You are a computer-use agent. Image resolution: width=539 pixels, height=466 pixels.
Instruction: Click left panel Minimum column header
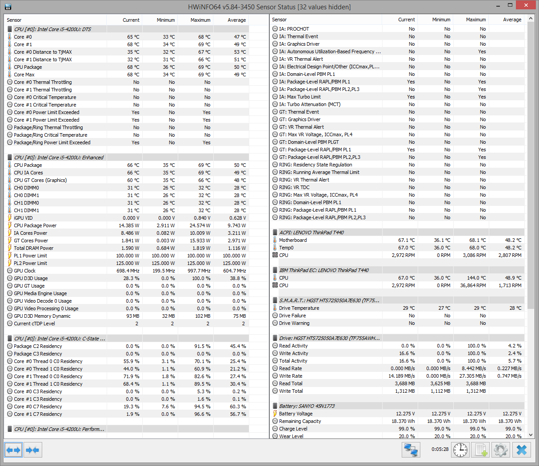[x=160, y=20]
